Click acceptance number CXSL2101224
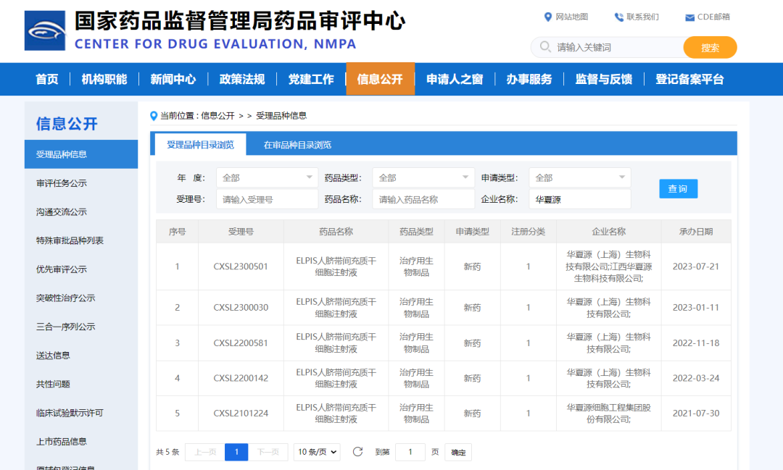783x470 pixels. [x=241, y=413]
